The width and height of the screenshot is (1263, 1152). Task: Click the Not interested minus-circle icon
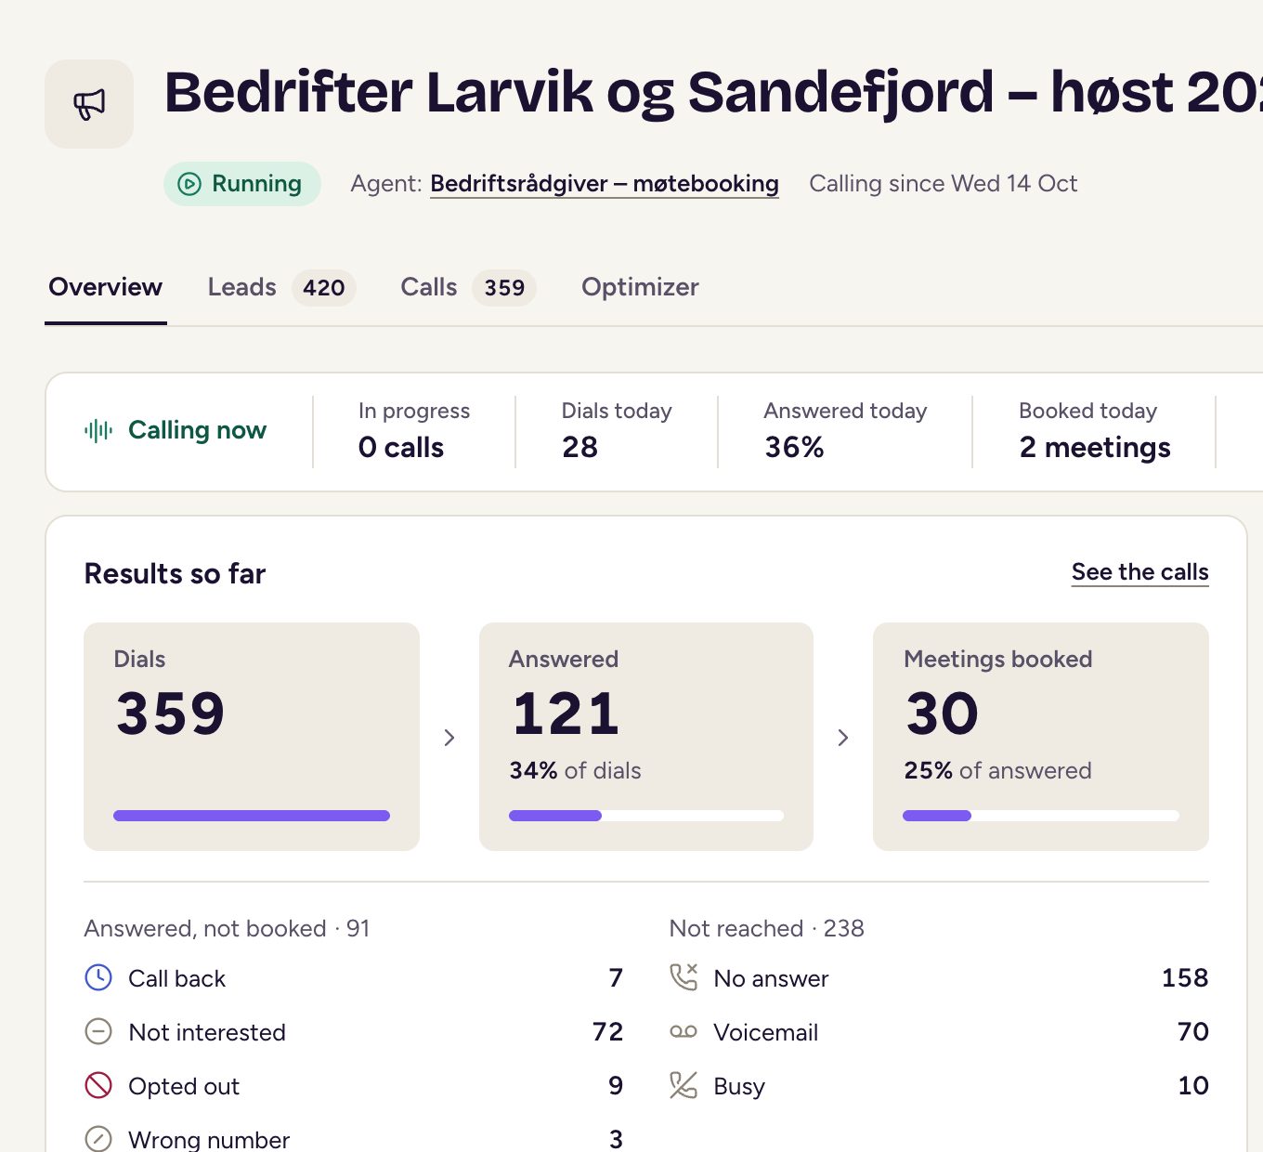point(98,1031)
